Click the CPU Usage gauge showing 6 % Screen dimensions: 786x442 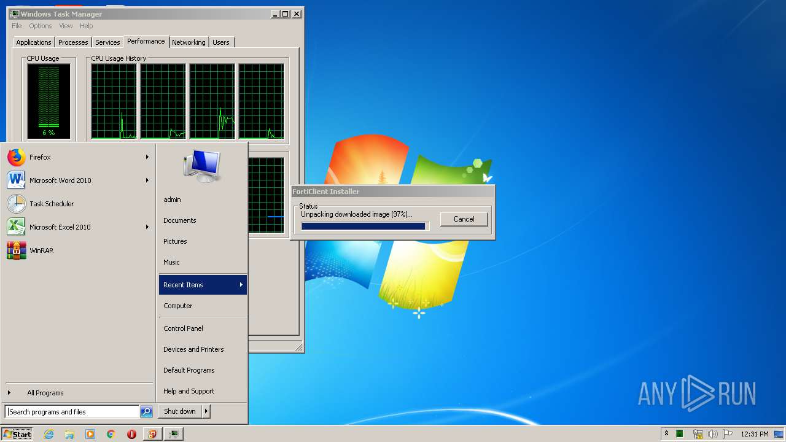(x=49, y=101)
